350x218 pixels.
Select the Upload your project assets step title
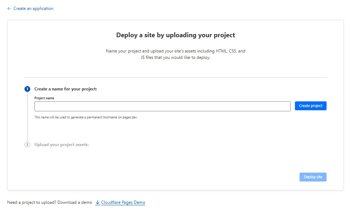(x=61, y=145)
